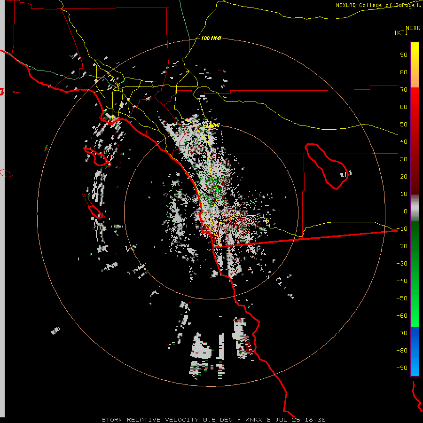Click the -80 value on velocity scale
The image size is (423, 423).
coord(402,351)
